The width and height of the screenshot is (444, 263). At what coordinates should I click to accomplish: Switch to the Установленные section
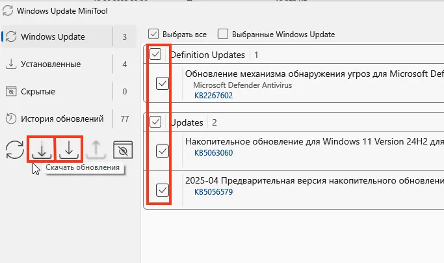coord(51,64)
